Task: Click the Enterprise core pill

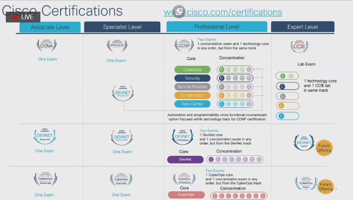Action: coord(192,69)
